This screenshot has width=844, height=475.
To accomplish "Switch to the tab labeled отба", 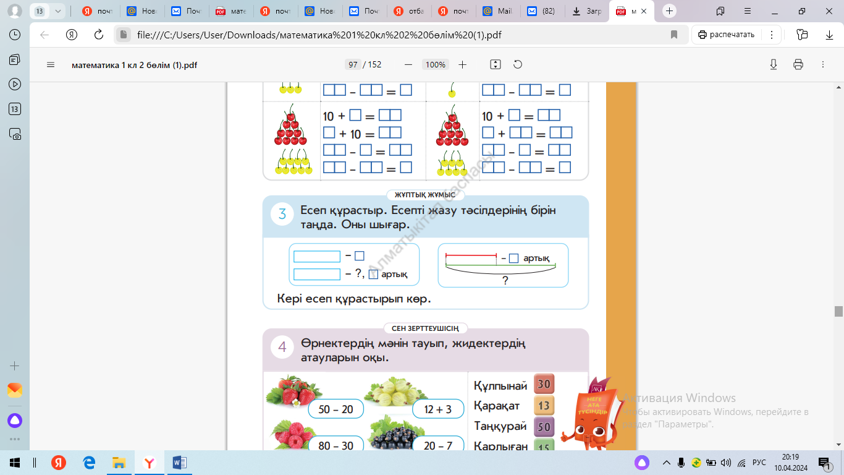I will point(410,11).
